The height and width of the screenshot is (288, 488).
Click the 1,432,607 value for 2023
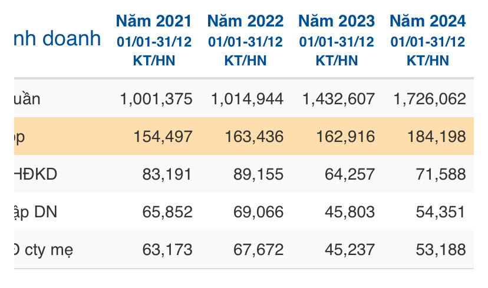338,98
